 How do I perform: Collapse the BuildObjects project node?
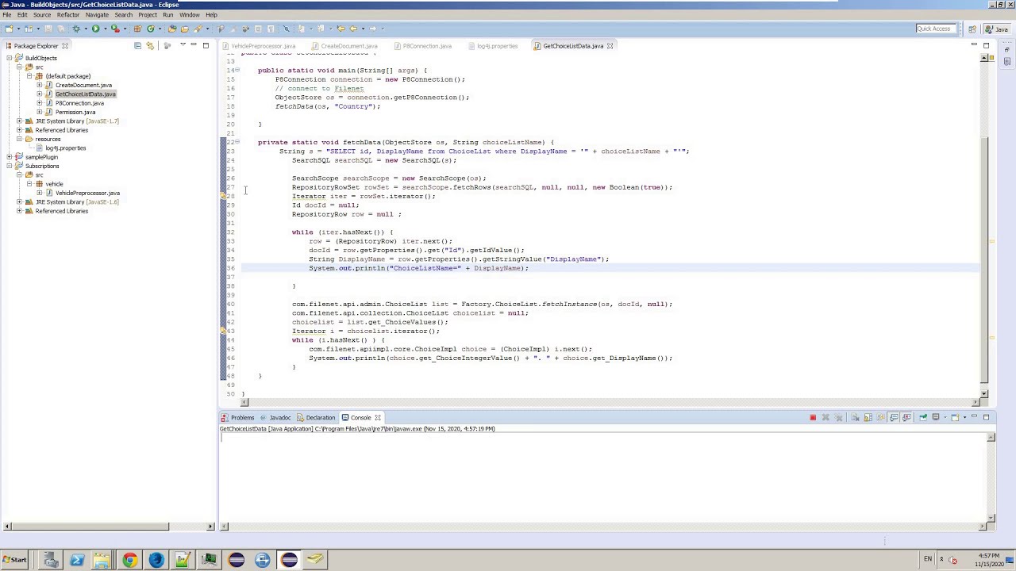pyautogui.click(x=9, y=58)
